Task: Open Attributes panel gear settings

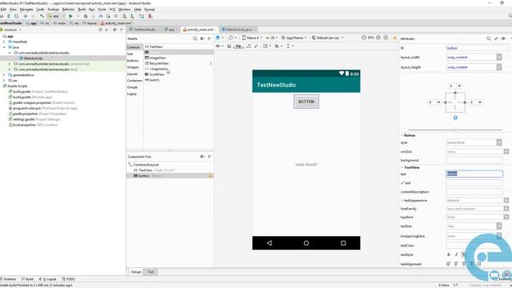Action: coord(504,38)
